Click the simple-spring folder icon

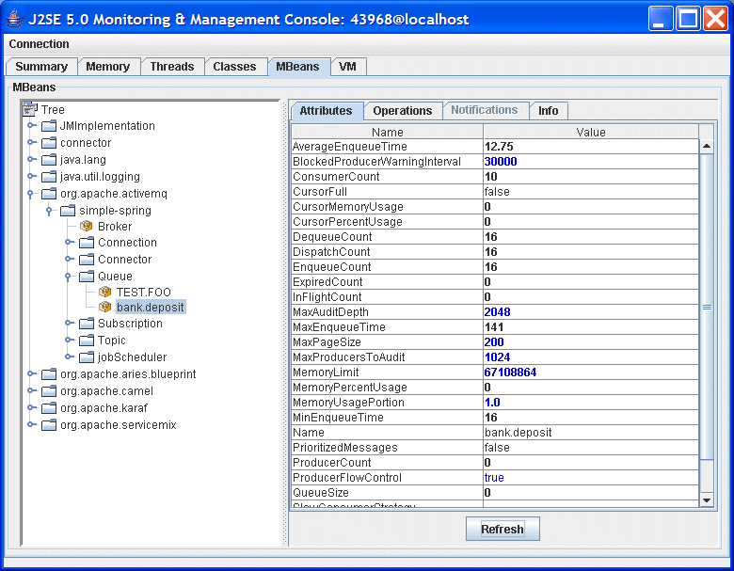[x=68, y=211]
